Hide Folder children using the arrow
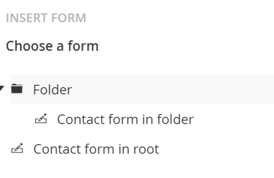 click(2, 89)
